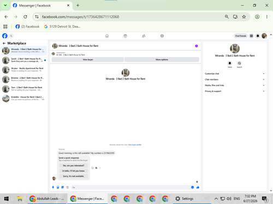Open the account profile picture menu at top right
The height and width of the screenshot is (204, 273).
[x=264, y=36]
